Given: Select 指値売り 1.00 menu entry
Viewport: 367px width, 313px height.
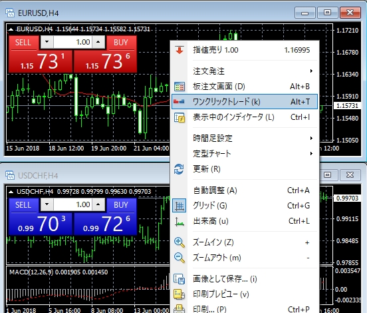Looking at the screenshot, I should pyautogui.click(x=245, y=50).
